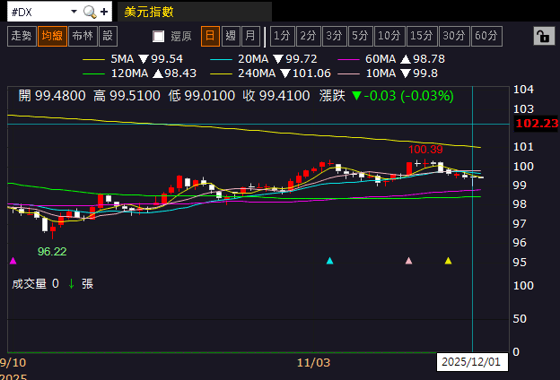Click the yellow triangle marker
Viewport: 560px width, 380px height.
tap(448, 261)
